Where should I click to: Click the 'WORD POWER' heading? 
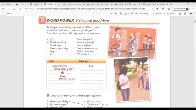coord(60,20)
